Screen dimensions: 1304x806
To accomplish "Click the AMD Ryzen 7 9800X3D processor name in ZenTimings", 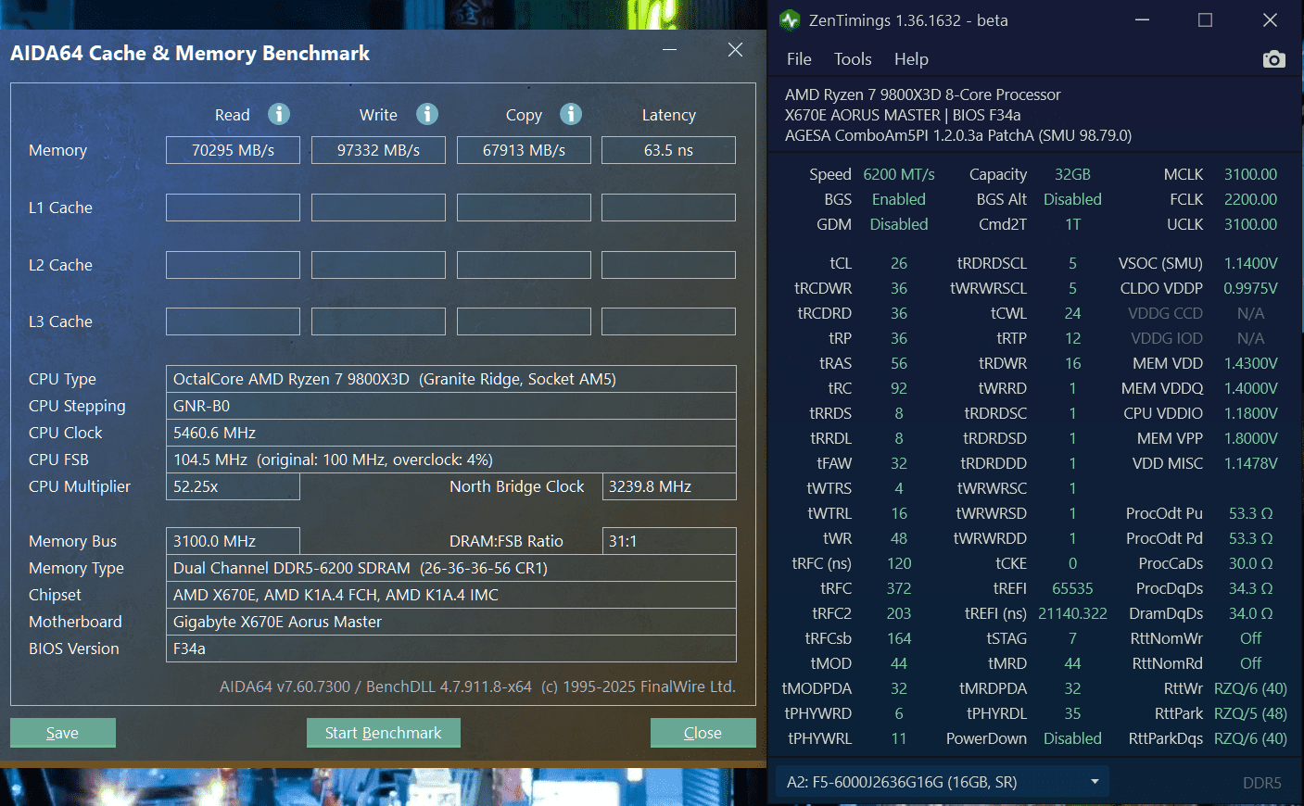I will [x=923, y=94].
